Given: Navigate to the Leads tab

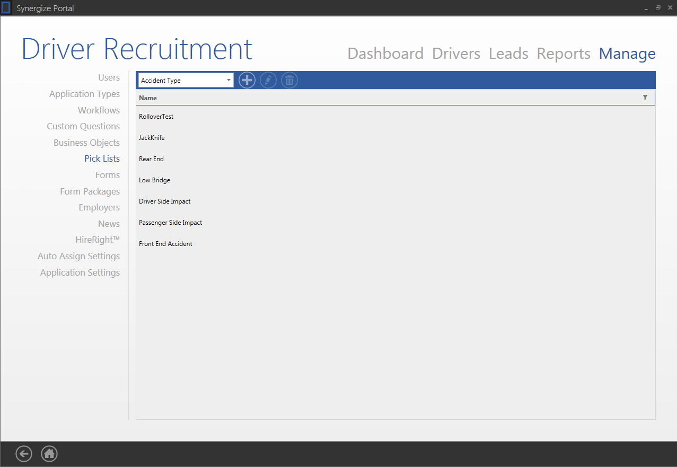Looking at the screenshot, I should coord(508,54).
